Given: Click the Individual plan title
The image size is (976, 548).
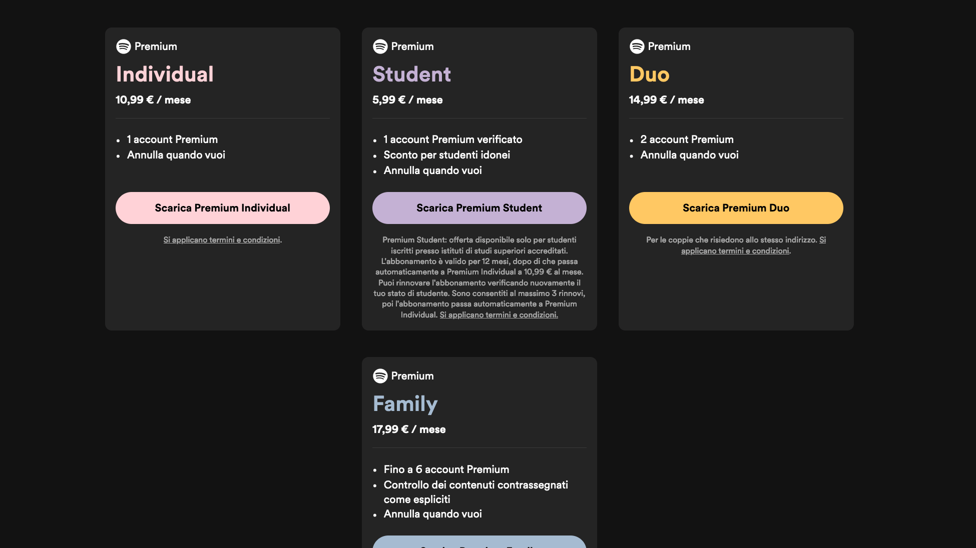Looking at the screenshot, I should tap(165, 74).
